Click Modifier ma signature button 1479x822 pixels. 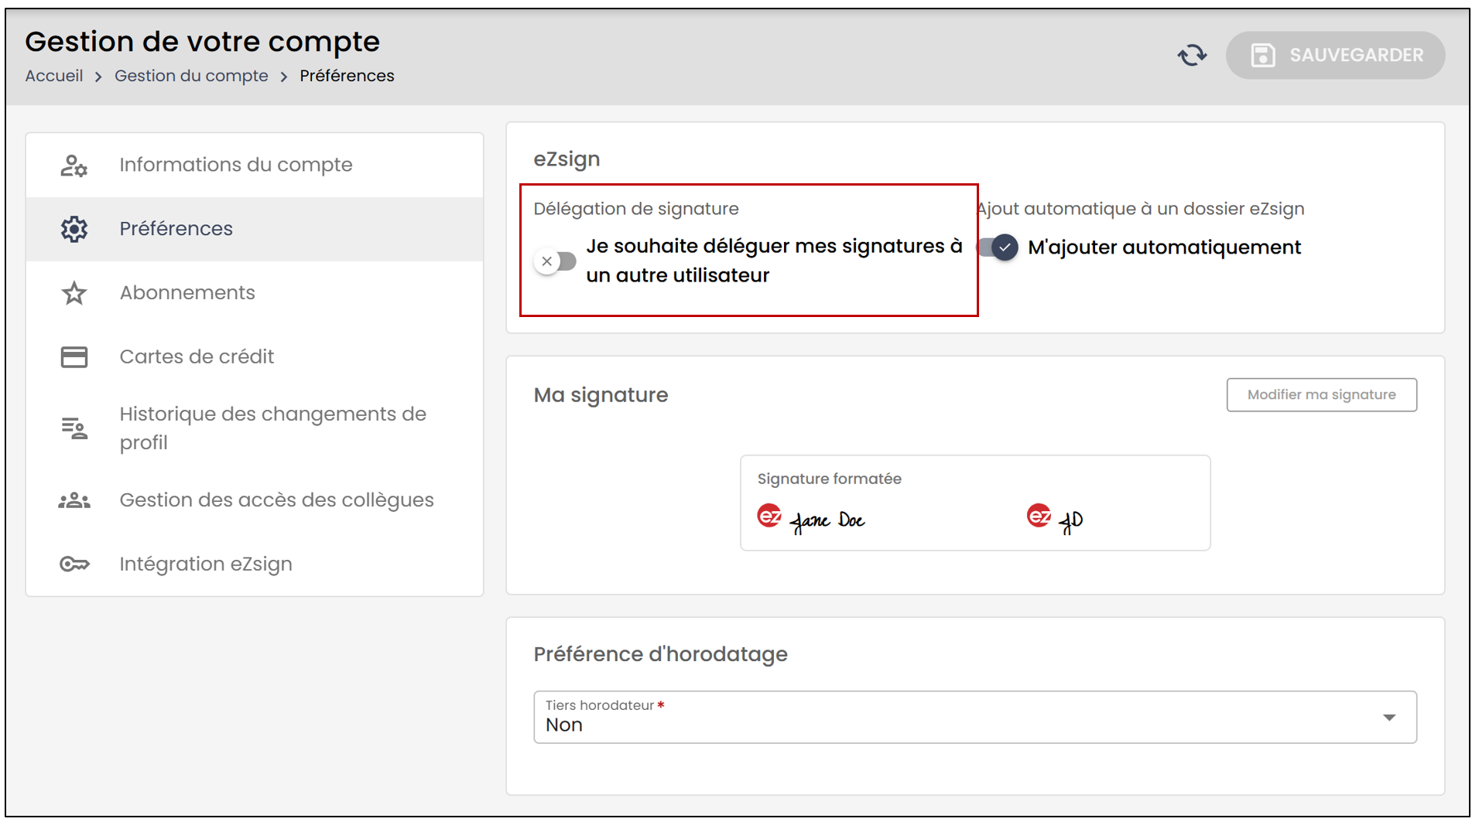[1321, 395]
